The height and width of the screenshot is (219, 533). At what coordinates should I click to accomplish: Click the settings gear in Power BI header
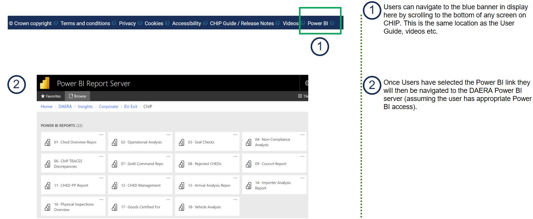(306, 83)
